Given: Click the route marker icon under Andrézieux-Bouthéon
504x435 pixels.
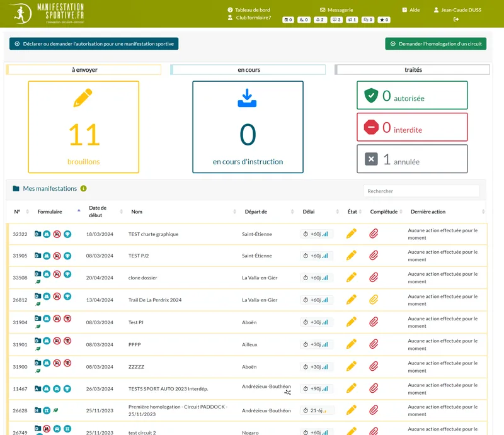Looking at the screenshot, I should tap(288, 392).
